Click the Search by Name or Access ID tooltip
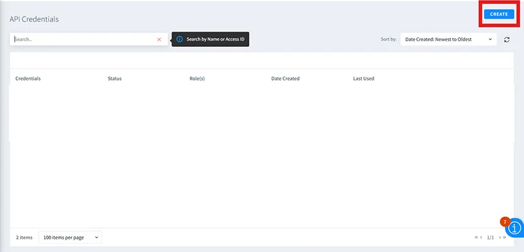524x252 pixels. (x=210, y=39)
